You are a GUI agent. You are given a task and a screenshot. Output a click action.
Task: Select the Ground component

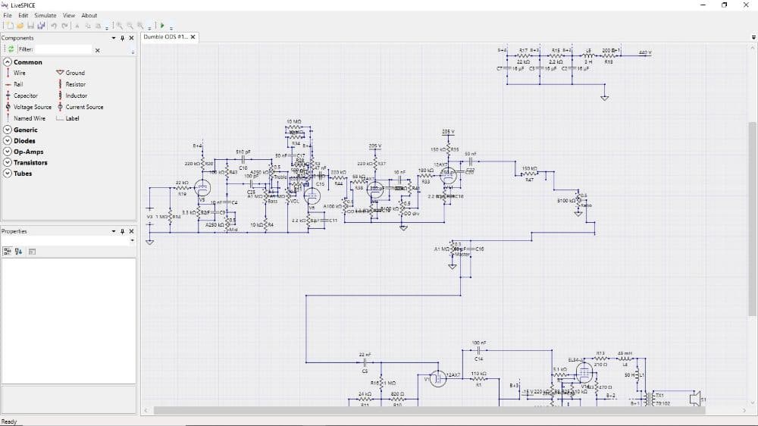pyautogui.click(x=75, y=73)
